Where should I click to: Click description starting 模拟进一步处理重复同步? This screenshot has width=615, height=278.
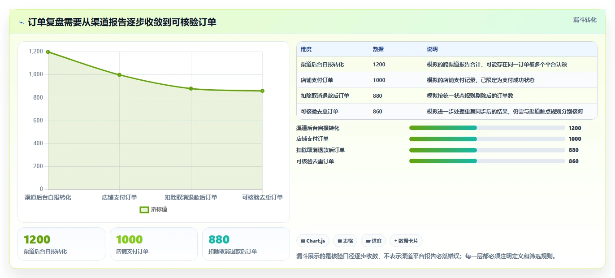[x=505, y=112]
